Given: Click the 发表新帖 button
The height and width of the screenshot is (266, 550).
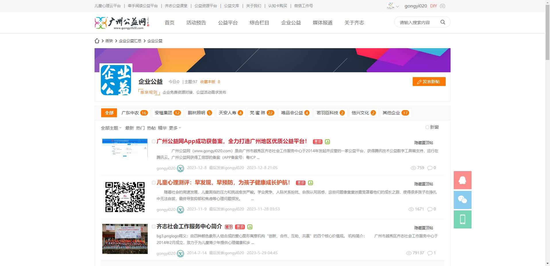Looking at the screenshot, I should tap(429, 81).
